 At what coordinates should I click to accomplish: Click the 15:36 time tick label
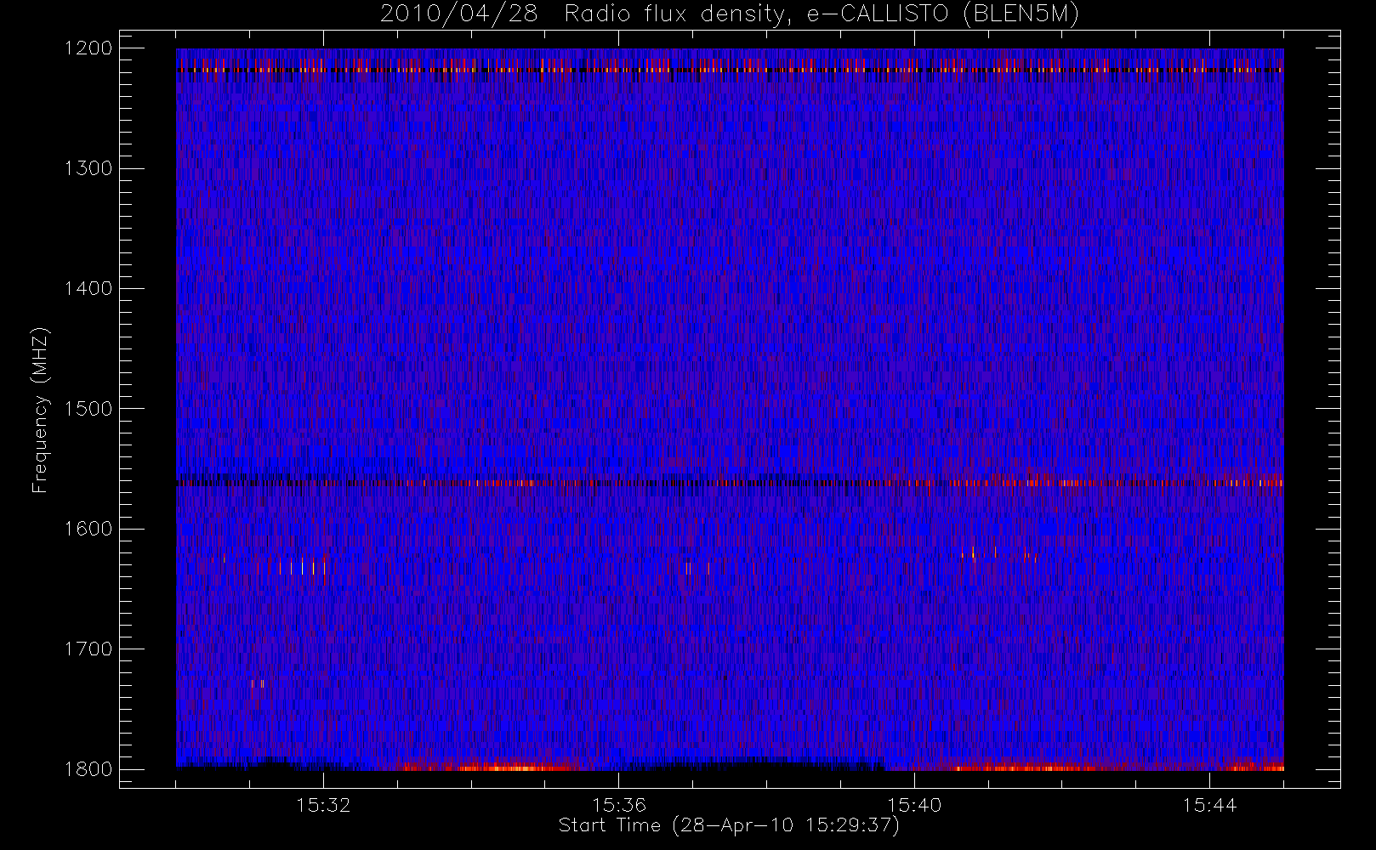[619, 805]
